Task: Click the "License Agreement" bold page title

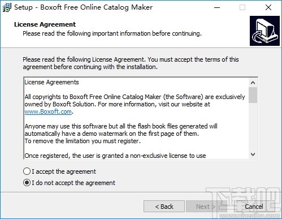Action: [x=45, y=24]
